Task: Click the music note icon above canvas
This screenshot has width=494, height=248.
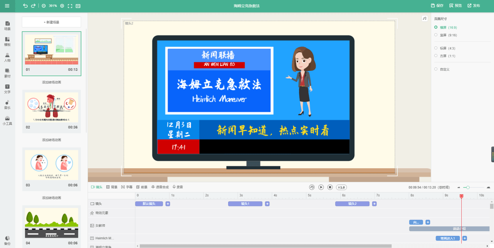Action: [425, 19]
